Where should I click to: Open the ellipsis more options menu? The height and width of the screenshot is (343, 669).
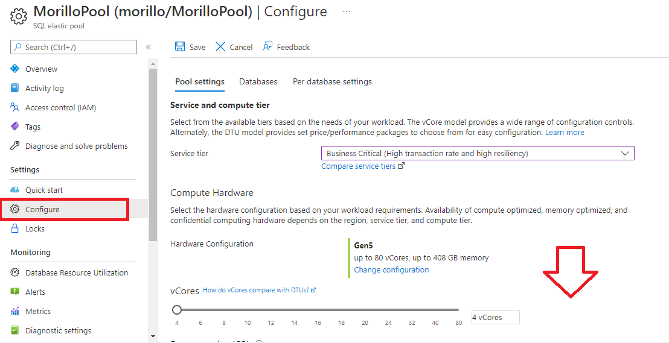tap(347, 11)
